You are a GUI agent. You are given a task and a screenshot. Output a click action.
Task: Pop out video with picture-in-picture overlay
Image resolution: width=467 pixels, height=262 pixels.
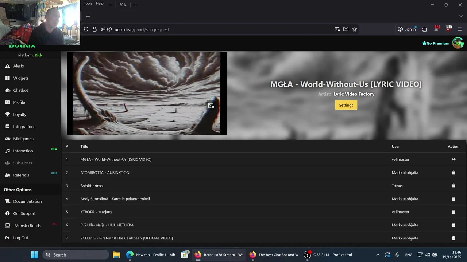pyautogui.click(x=211, y=106)
